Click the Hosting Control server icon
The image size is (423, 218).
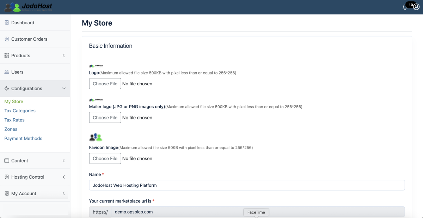click(7, 177)
